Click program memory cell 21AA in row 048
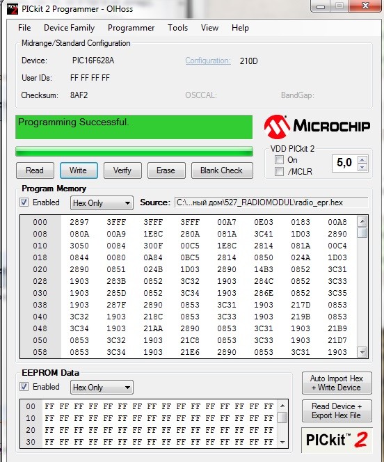This screenshot has width=384, height=462. pyautogui.click(x=153, y=328)
